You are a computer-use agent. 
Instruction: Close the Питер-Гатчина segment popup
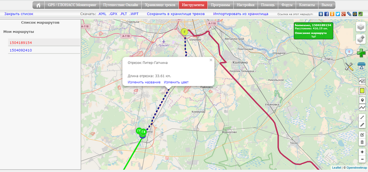pyautogui.click(x=211, y=60)
